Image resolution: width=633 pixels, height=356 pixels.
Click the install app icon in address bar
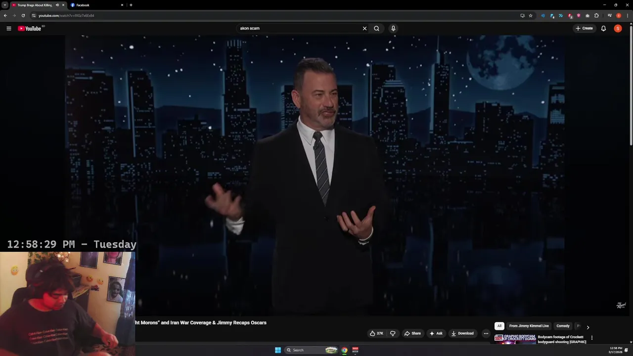[522, 15]
